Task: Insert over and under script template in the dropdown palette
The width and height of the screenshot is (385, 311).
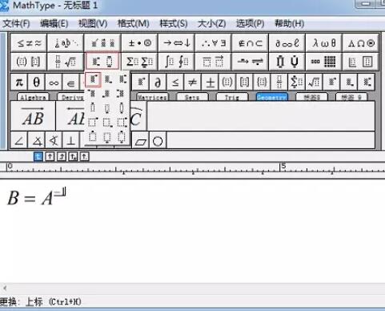Action: [x=122, y=107]
